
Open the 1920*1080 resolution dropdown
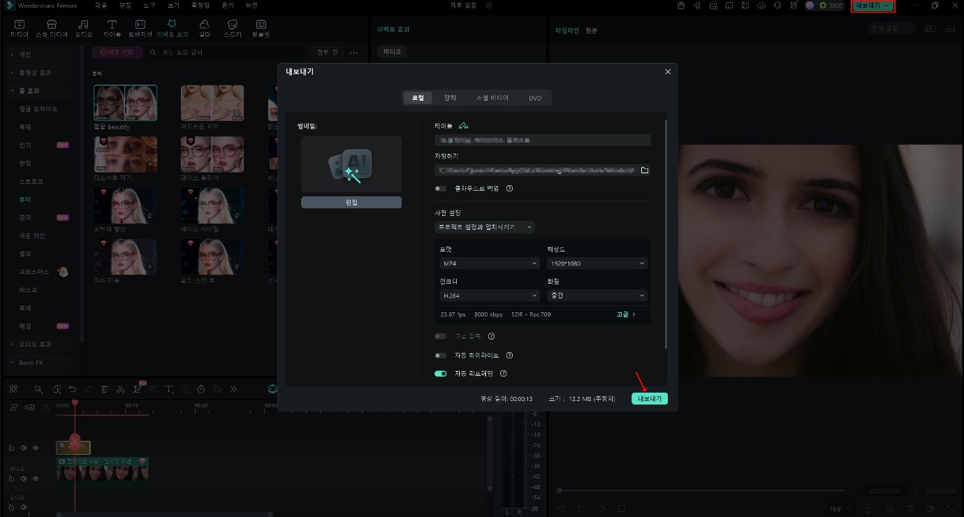pyautogui.click(x=597, y=263)
